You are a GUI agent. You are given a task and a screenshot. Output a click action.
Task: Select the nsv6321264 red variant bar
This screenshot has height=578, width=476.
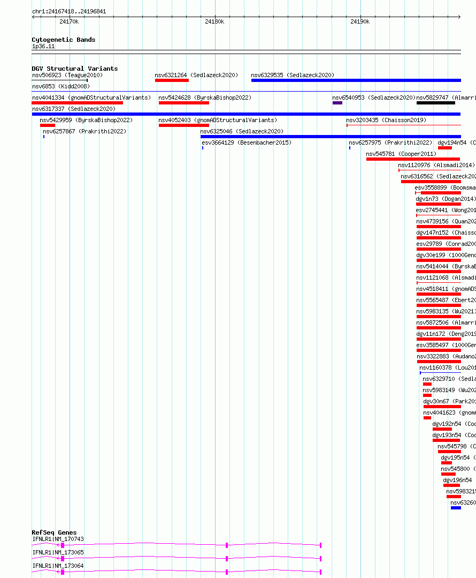pyautogui.click(x=172, y=80)
